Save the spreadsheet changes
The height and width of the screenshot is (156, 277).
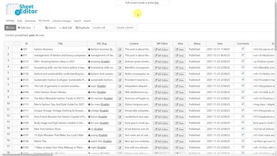[x=10, y=28]
